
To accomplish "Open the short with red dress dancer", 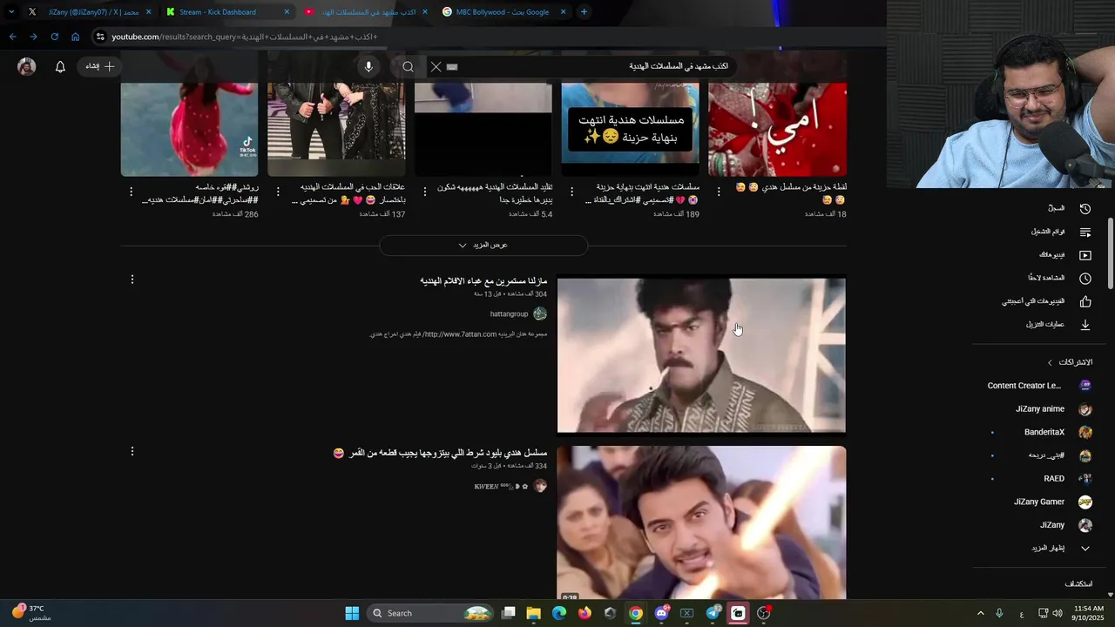I will pyautogui.click(x=189, y=129).
